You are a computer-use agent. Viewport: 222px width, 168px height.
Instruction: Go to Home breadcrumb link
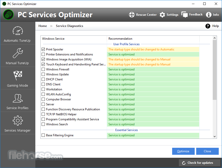click(x=43, y=26)
